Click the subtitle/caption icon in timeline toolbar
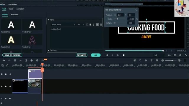The image size is (189, 106). point(157,60)
